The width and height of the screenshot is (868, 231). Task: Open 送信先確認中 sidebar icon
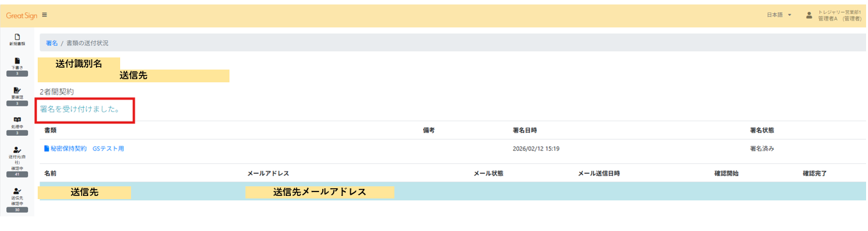[17, 191]
